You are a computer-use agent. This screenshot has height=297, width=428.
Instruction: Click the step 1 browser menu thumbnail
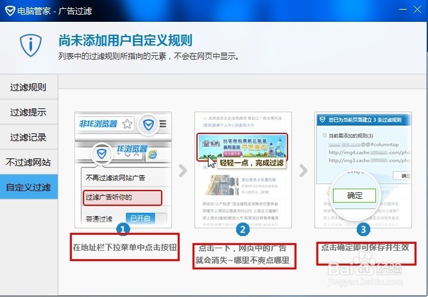(123, 170)
